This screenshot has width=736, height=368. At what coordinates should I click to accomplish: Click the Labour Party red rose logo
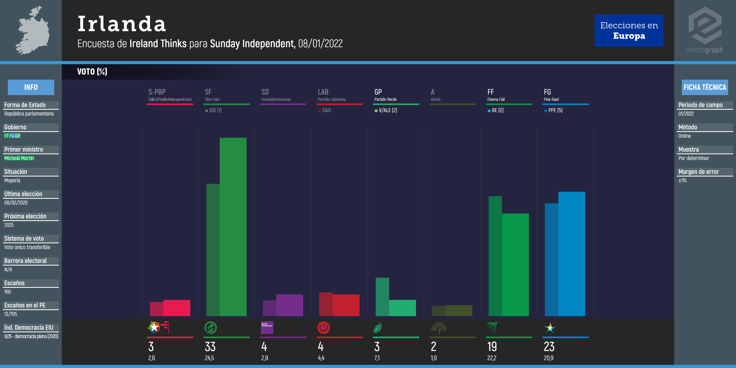pyautogui.click(x=323, y=328)
